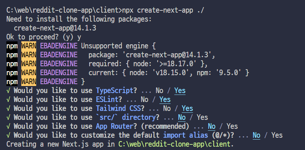This screenshot has height=150, width=305.
Task: Click the green check mark on the Tailwind CSS line
Action: [x=8, y=108]
